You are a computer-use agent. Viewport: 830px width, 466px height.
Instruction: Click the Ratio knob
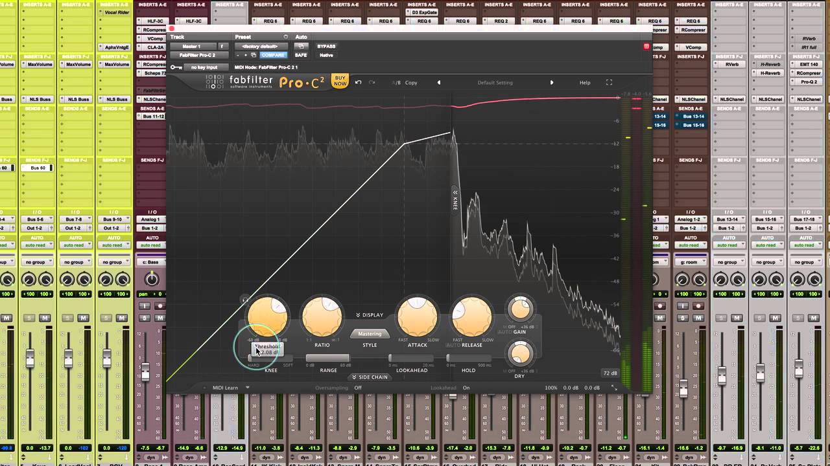tap(322, 317)
